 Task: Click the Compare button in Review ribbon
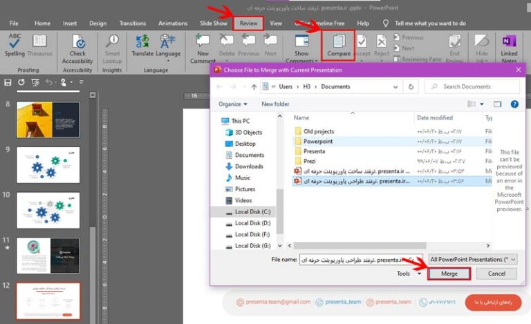point(338,46)
